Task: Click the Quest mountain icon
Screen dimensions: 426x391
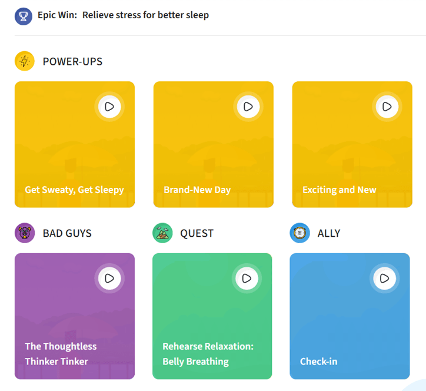Action: [162, 233]
